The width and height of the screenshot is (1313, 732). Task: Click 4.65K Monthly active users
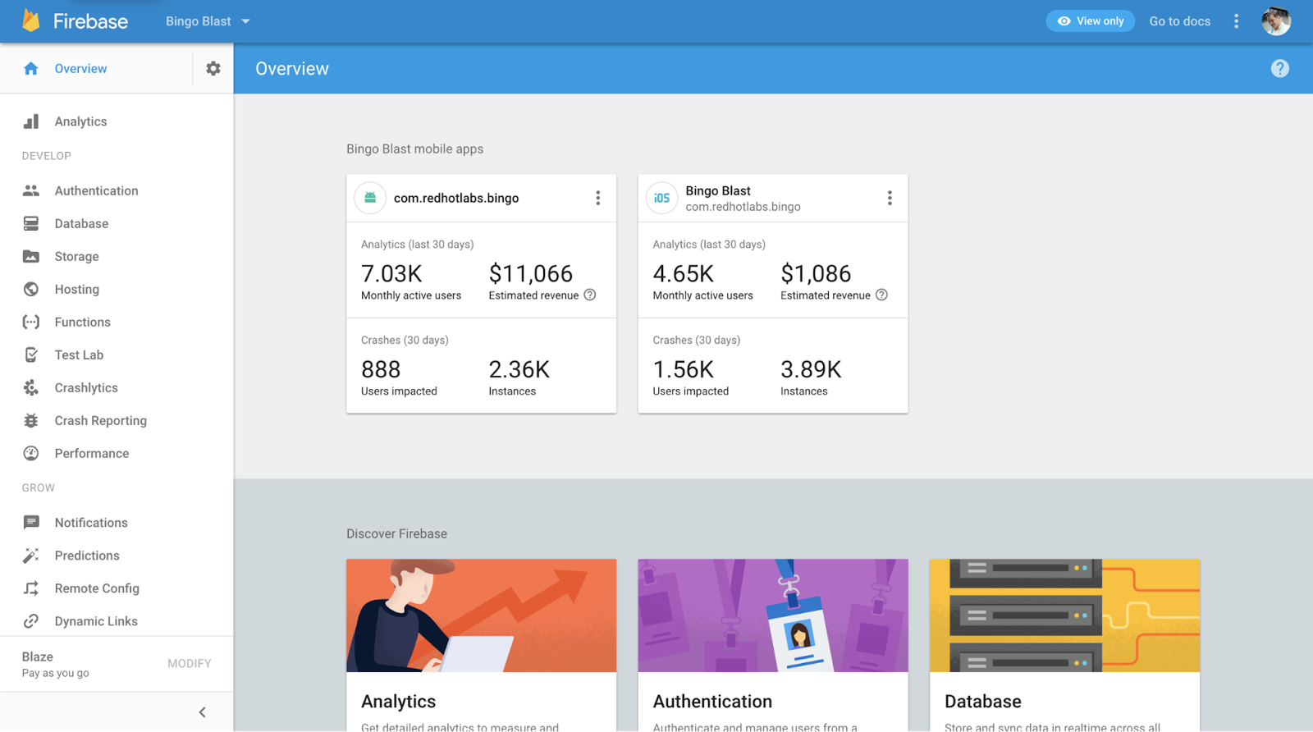pyautogui.click(x=684, y=273)
